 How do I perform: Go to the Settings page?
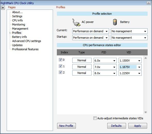click(x=17, y=16)
